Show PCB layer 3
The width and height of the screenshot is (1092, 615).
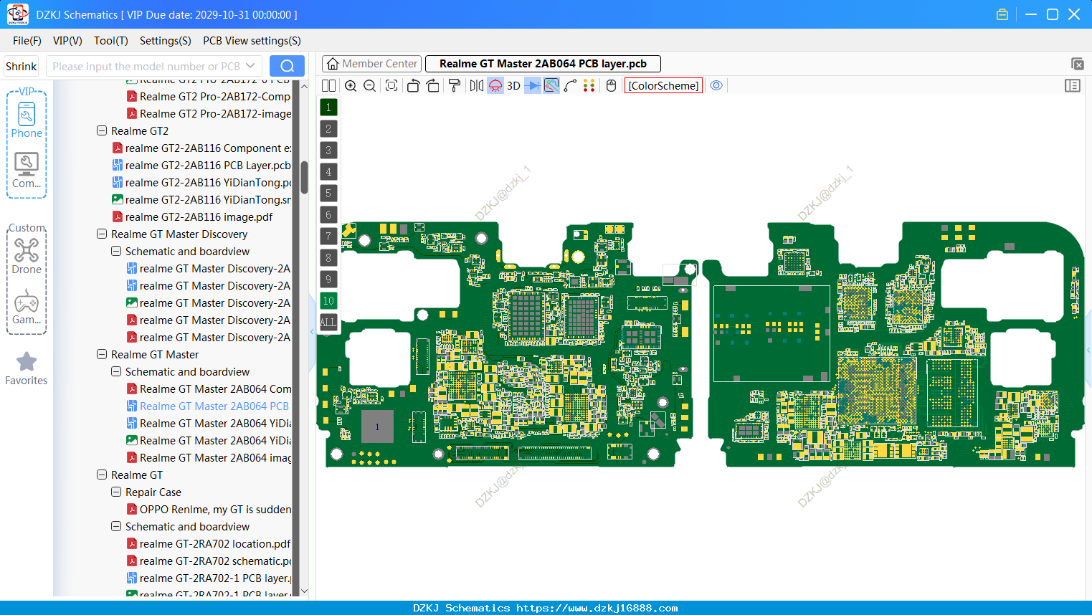tap(328, 151)
